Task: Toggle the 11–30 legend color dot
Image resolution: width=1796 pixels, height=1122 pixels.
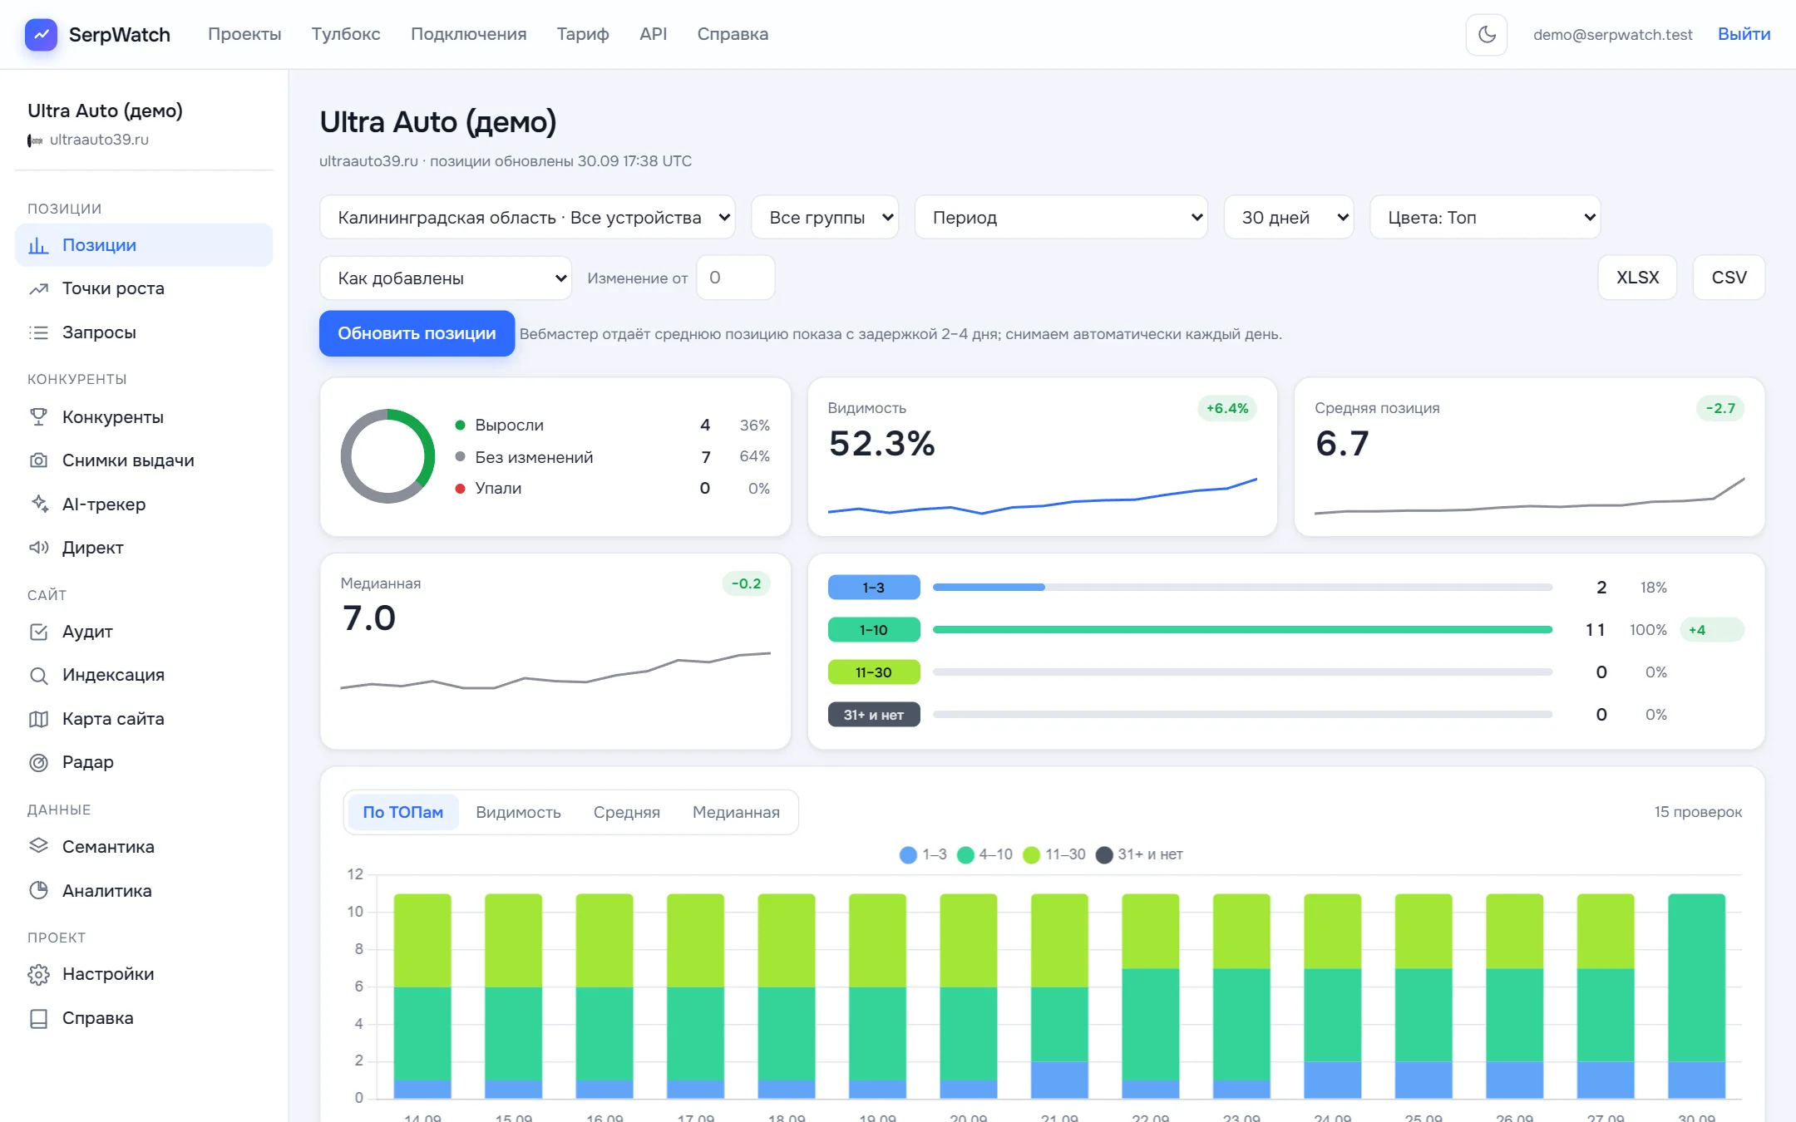Action: click(1031, 854)
